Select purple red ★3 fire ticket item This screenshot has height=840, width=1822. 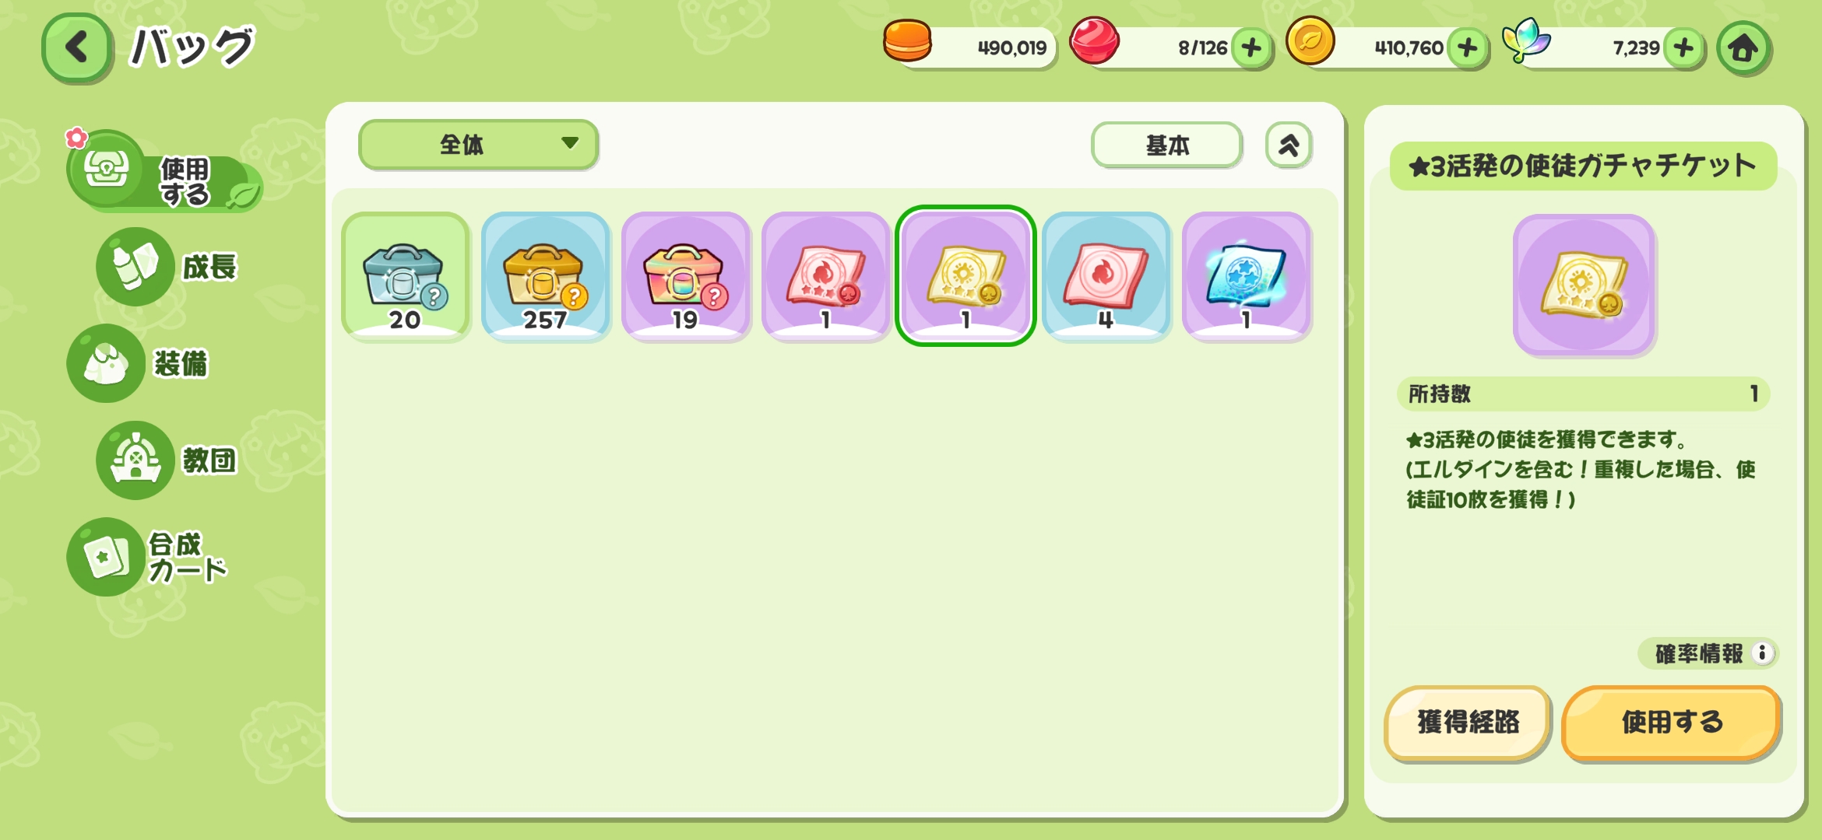pyautogui.click(x=825, y=276)
